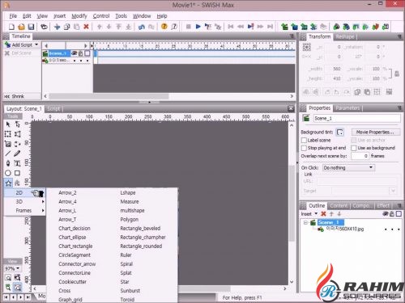405x303 pixels.
Task: Click the Background tint color swatch
Action: point(339,132)
